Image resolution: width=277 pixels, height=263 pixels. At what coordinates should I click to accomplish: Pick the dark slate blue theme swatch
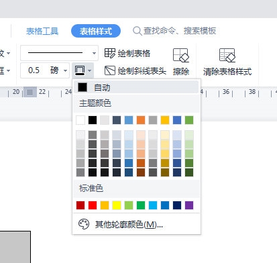(117, 120)
